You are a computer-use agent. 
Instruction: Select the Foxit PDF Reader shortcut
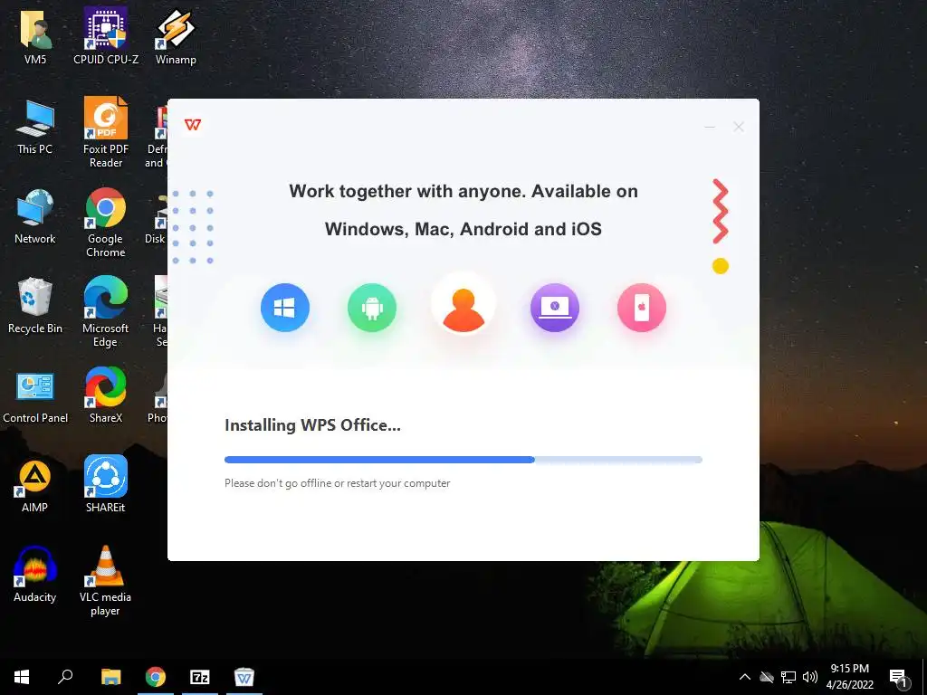106,132
